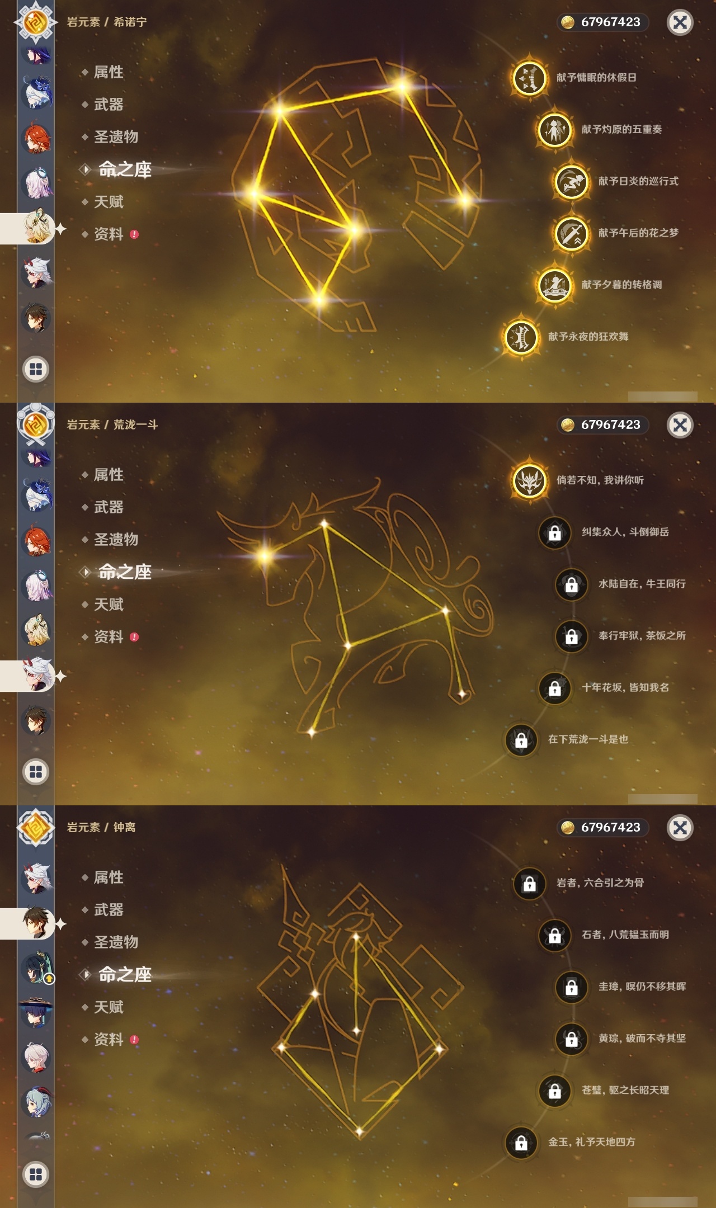
Task: Switch to 武器 tab in 荒泷一斗 panel
Action: [x=108, y=507]
